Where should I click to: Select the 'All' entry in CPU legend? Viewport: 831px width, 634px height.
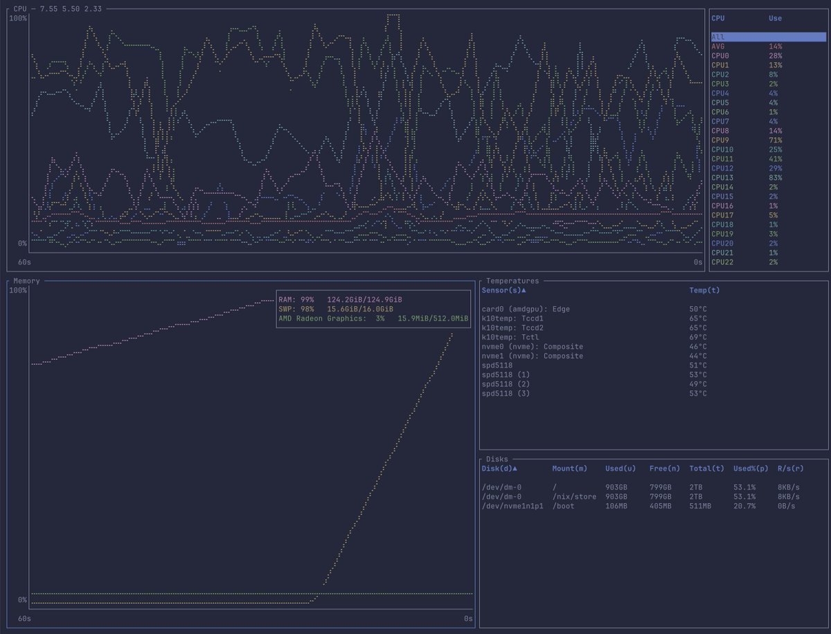coord(767,37)
